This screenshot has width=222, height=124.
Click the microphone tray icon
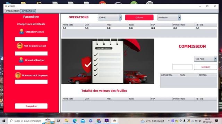[x=184, y=121]
